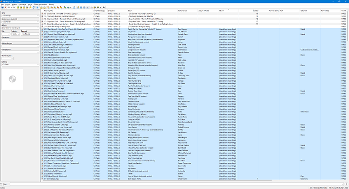Click the album cover art placeholder
The image size is (349, 189).
pyautogui.click(x=13, y=79)
